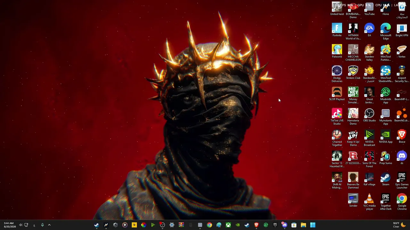Open the Windows Start menu

pos(313,225)
